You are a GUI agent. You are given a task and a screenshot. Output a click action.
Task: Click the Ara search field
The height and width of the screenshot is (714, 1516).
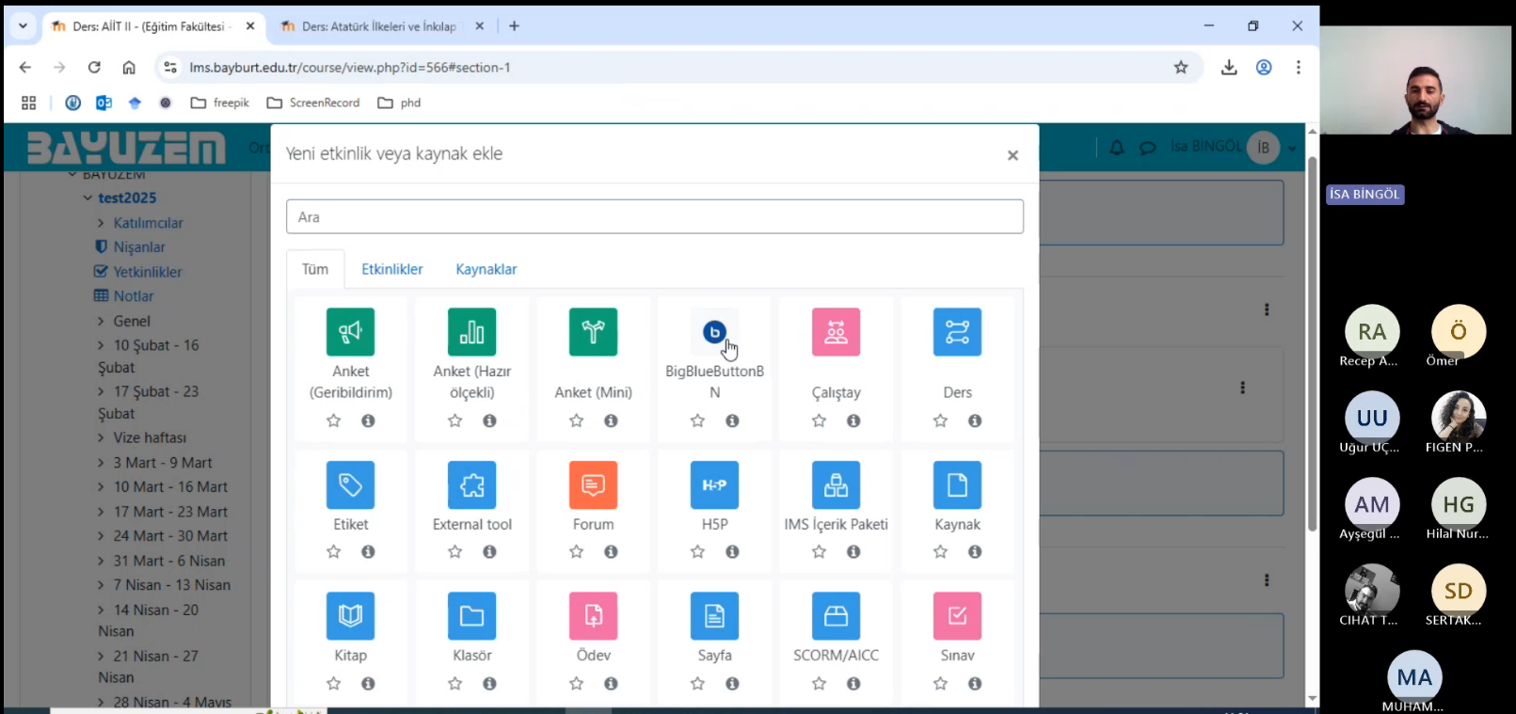pyautogui.click(x=654, y=217)
